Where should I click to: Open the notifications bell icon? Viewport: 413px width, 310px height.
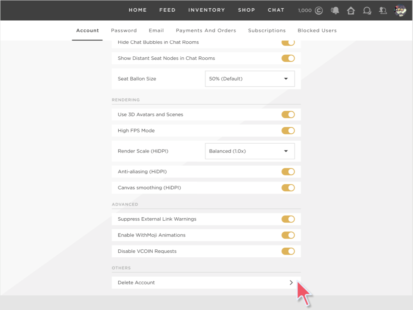[x=334, y=10]
